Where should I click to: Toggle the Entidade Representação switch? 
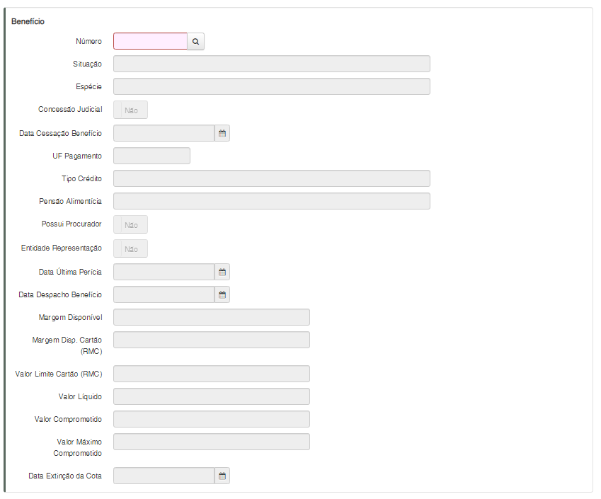[131, 249]
